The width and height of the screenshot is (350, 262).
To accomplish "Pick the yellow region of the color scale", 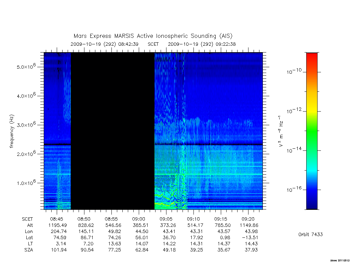I will point(312,107).
